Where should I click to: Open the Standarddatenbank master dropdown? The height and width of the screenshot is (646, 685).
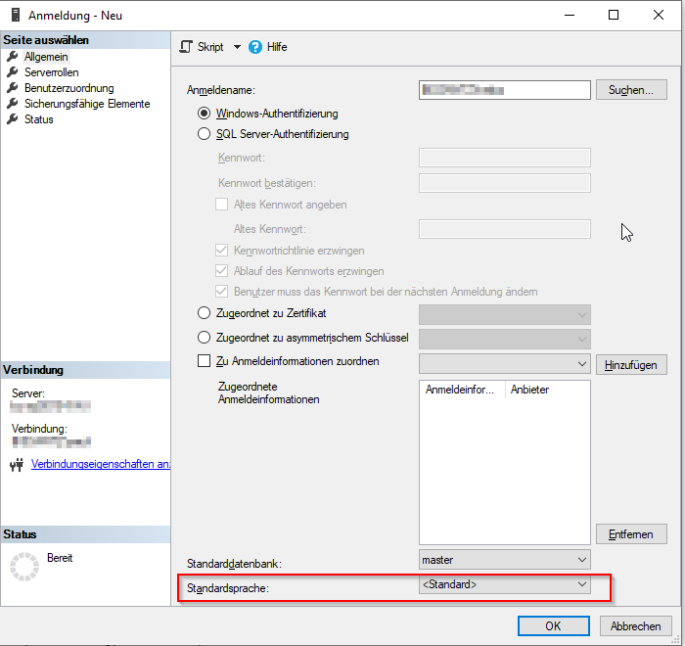(x=504, y=560)
